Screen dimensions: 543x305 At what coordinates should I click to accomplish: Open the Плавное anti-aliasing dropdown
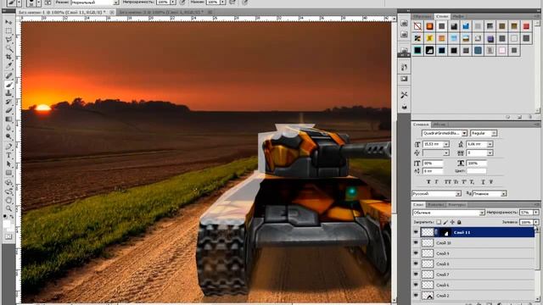504,194
